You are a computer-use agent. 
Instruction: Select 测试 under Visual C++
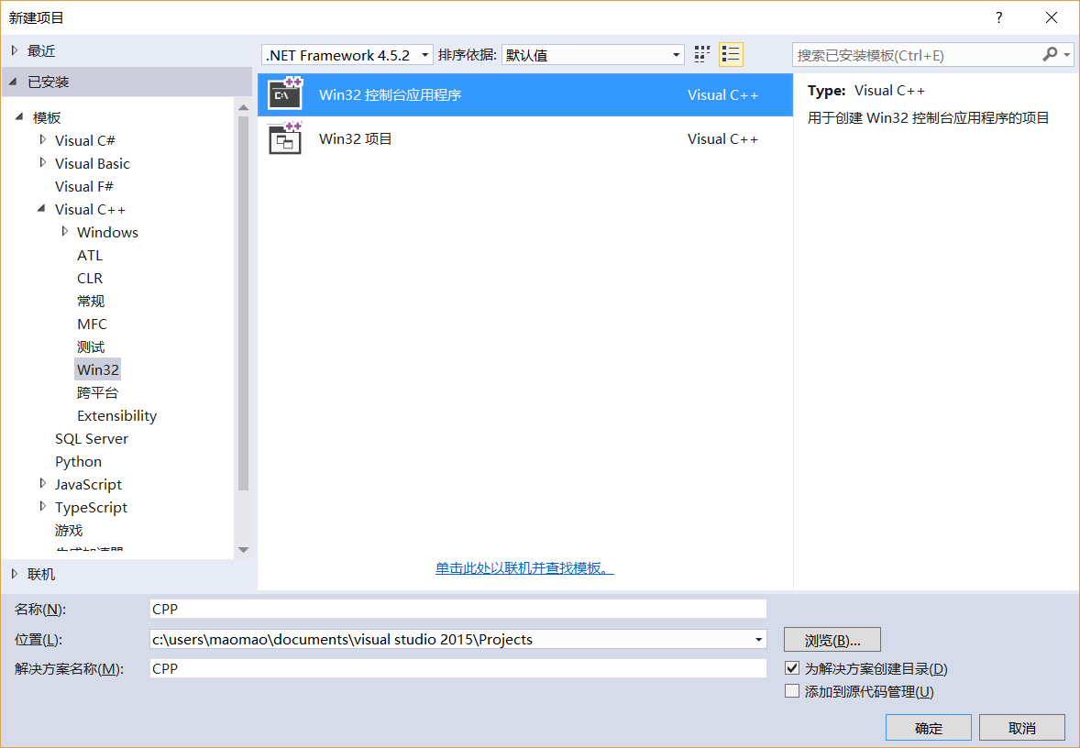pyautogui.click(x=90, y=346)
